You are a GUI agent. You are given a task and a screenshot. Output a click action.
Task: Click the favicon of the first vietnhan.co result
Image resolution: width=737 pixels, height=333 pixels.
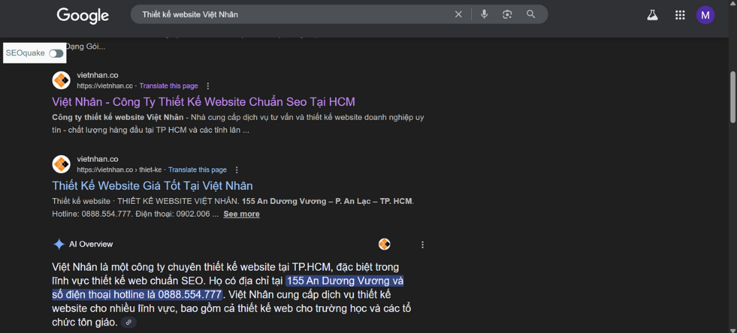61,80
